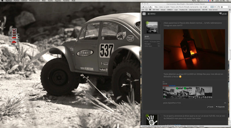231x128 pixels.
Task: Open the Fichier menu
Action: pyautogui.click(x=16, y=1)
